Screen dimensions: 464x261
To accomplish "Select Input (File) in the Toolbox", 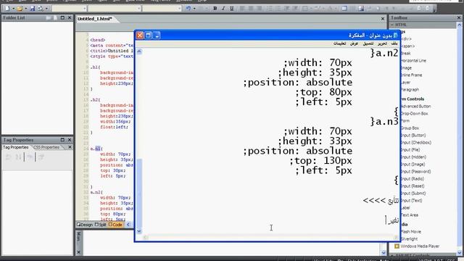I will [410, 150].
